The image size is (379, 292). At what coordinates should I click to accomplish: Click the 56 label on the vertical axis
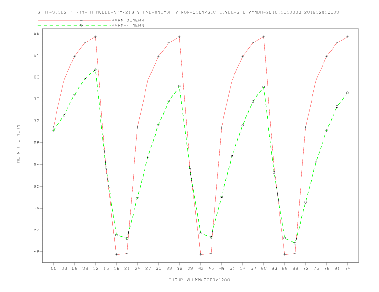pos(36,208)
